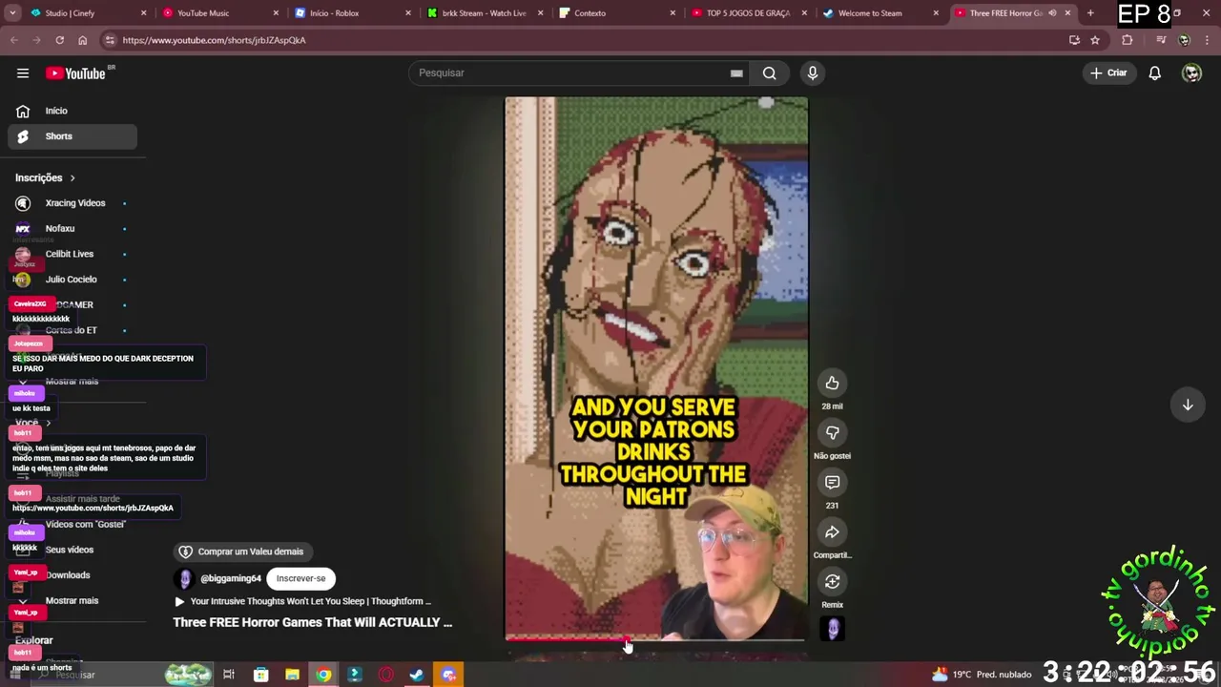Open the @biggaming64 channel link

230,578
